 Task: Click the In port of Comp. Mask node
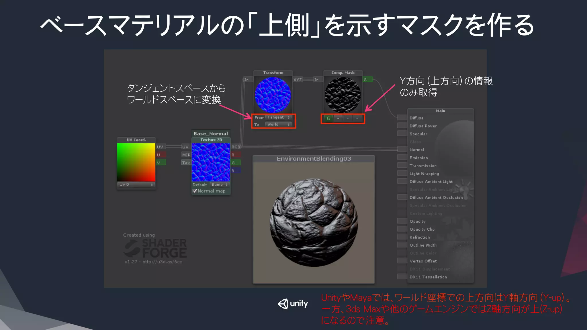(318, 80)
